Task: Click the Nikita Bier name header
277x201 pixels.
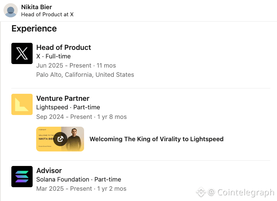Action: click(37, 7)
